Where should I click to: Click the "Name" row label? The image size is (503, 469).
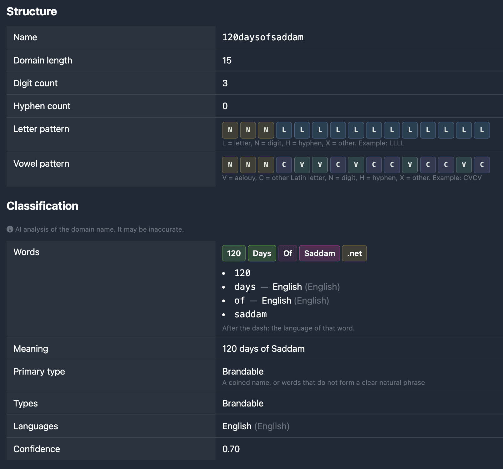click(25, 38)
